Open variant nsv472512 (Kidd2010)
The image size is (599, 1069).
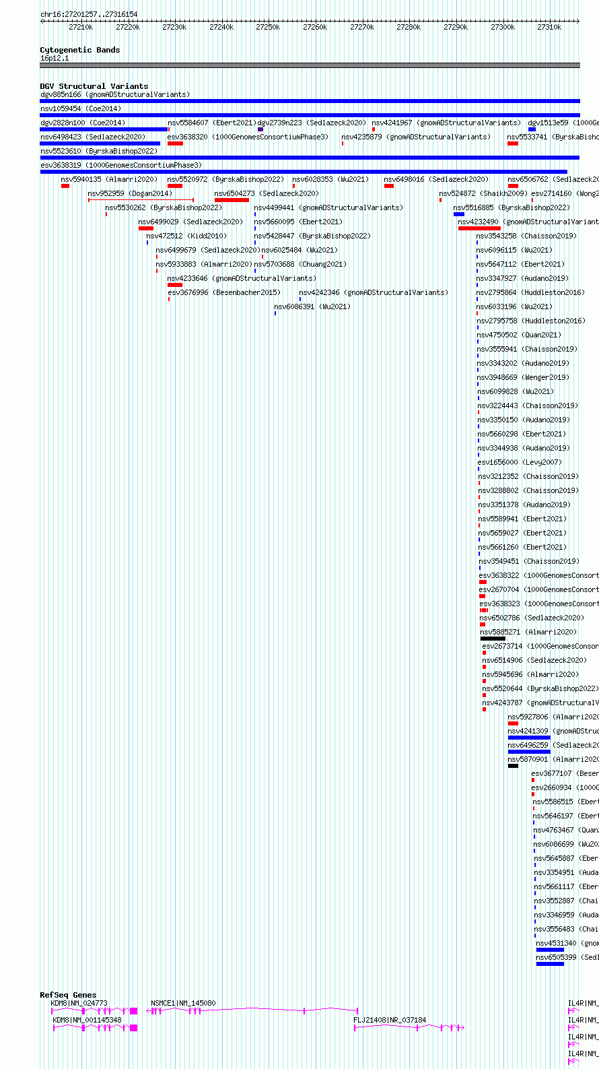187,236
